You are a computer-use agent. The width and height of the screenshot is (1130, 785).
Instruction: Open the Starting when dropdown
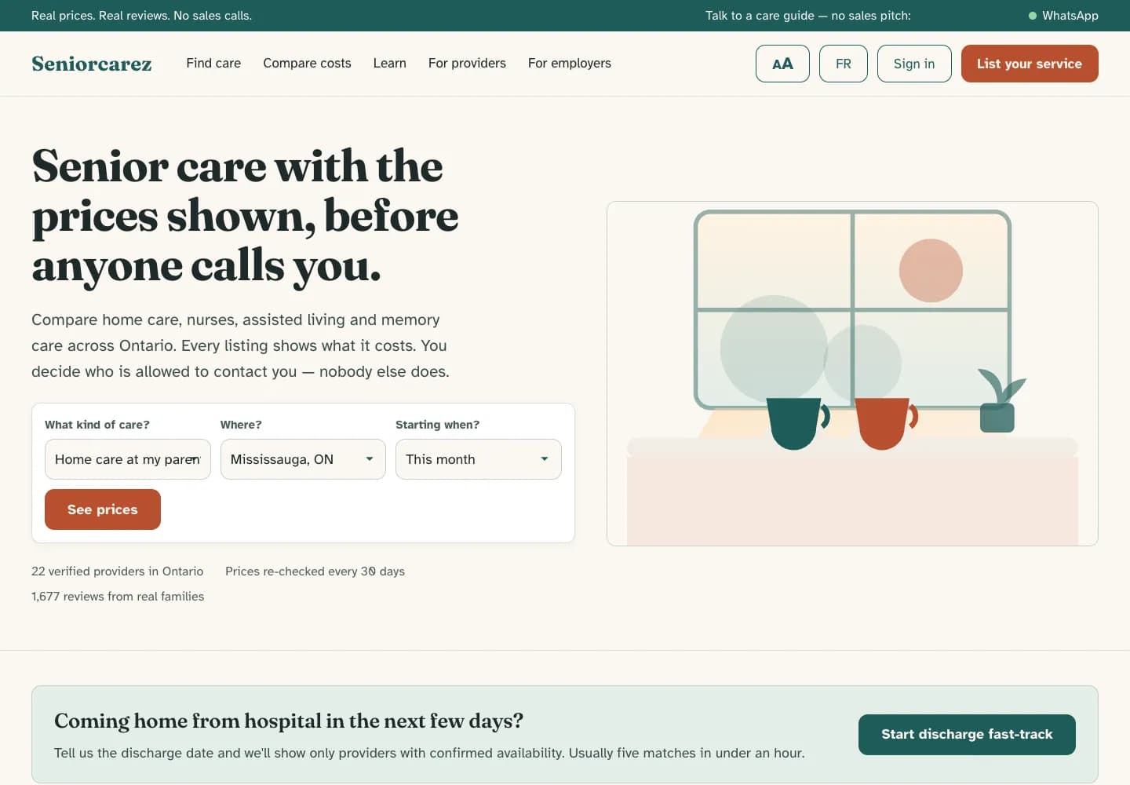click(479, 459)
